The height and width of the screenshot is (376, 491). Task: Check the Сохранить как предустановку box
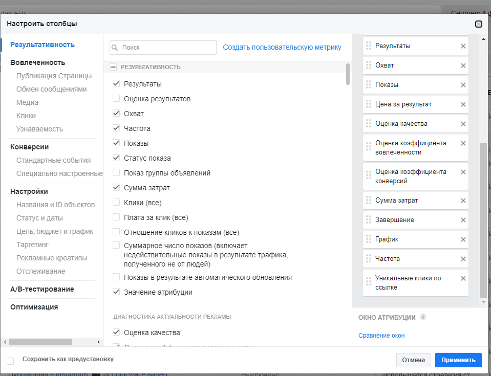coord(10,361)
